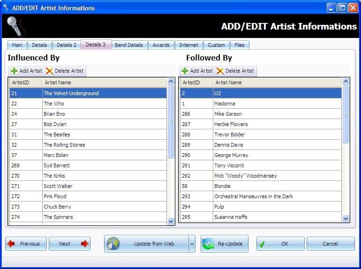The height and width of the screenshot is (269, 361).
Task: Open the Awards tab
Action: pyautogui.click(x=161, y=45)
